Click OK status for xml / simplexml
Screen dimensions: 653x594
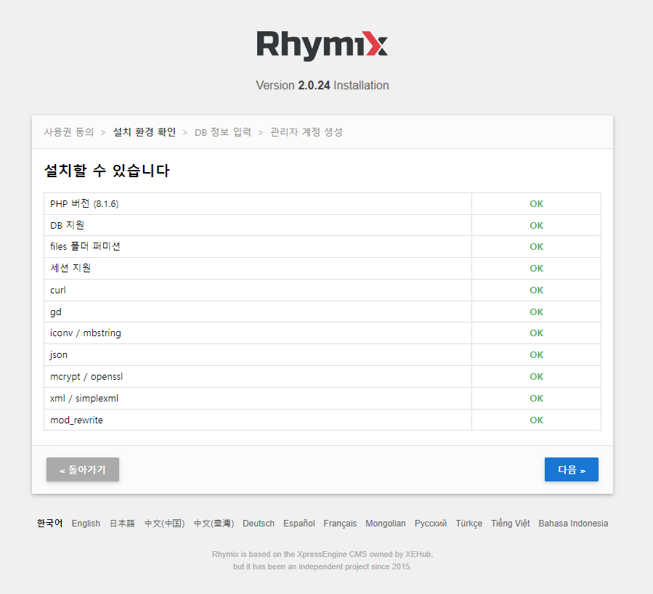click(536, 399)
